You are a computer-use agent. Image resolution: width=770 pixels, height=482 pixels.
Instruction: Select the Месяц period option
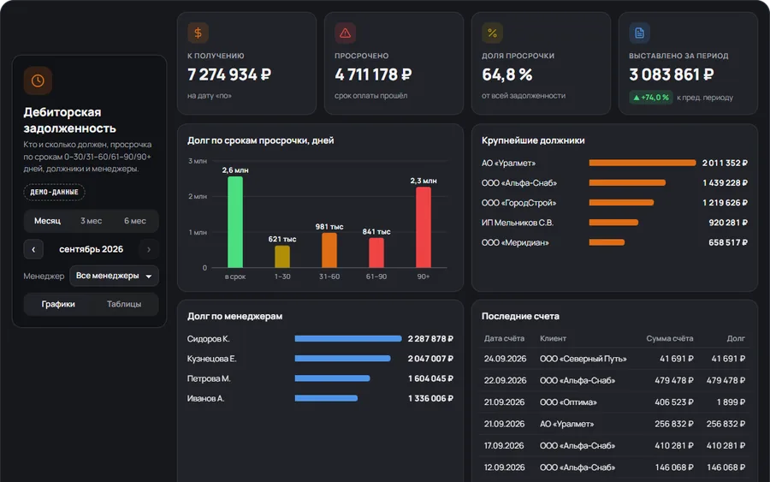pyautogui.click(x=47, y=221)
